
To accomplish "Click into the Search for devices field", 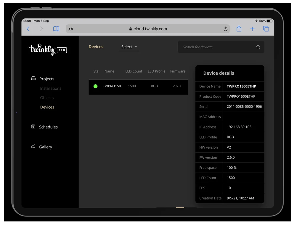I will tap(221, 47).
